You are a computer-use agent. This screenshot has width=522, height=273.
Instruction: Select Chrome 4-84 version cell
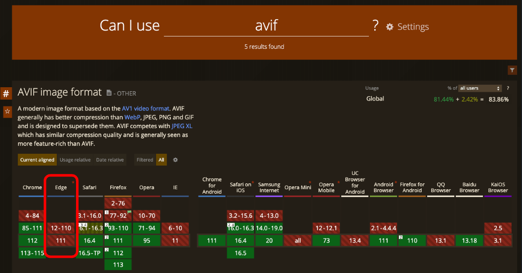click(32, 215)
